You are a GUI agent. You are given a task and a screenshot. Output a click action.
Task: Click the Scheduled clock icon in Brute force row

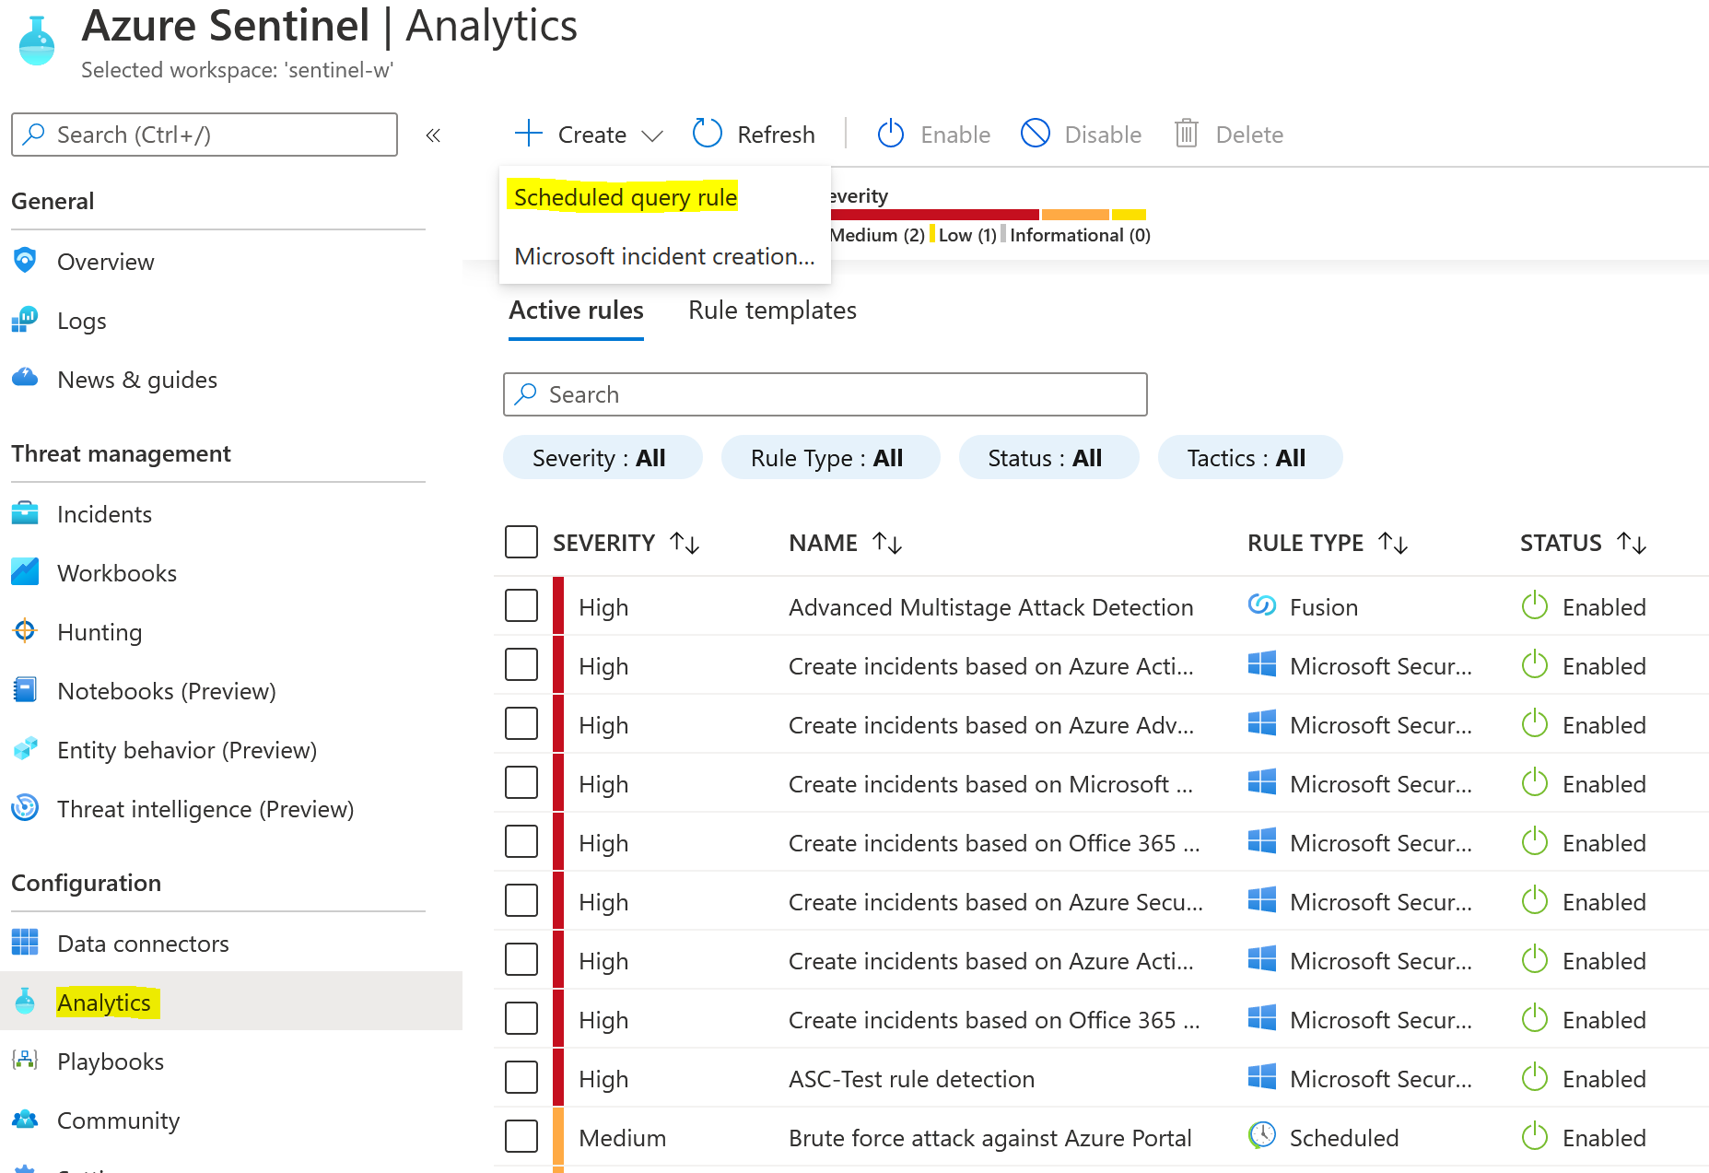tap(1262, 1136)
